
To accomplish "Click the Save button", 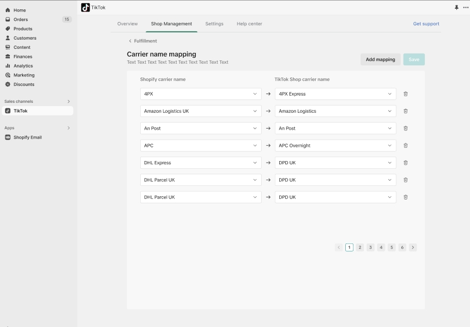I will (x=414, y=59).
